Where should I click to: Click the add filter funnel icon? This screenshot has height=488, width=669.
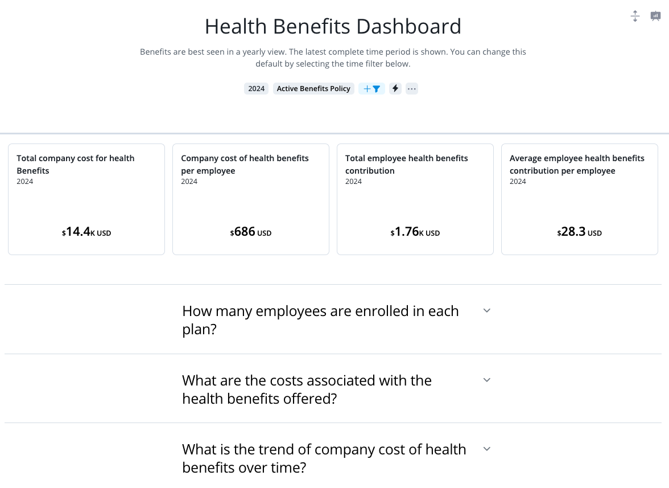[x=371, y=89]
